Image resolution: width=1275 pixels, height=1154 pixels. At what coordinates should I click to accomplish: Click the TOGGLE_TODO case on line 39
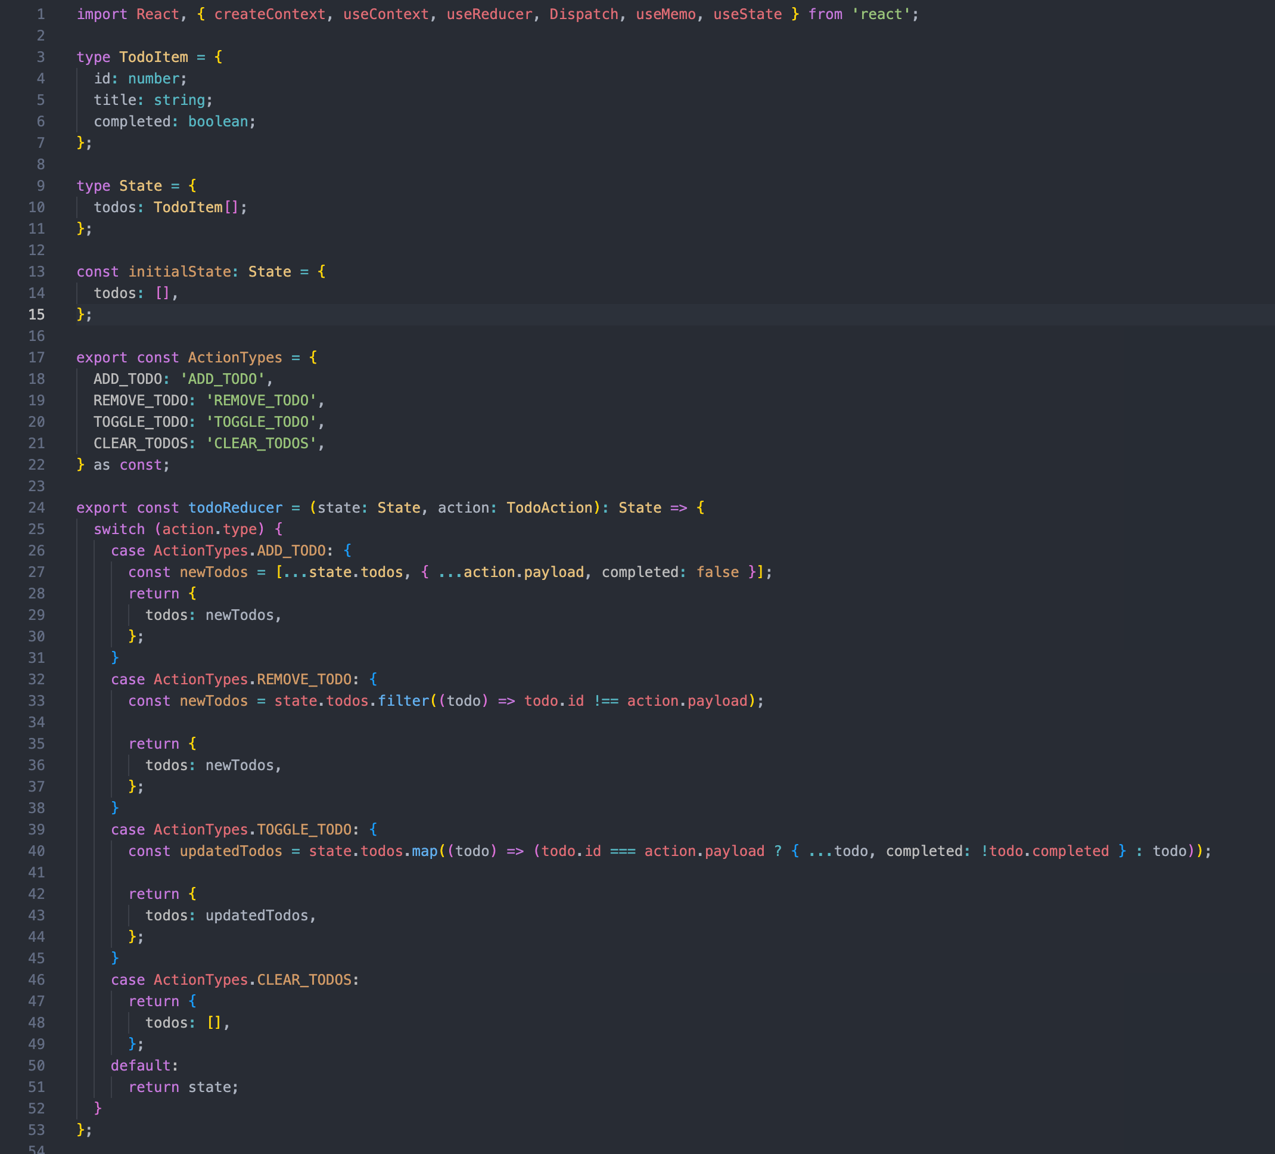pyautogui.click(x=307, y=830)
